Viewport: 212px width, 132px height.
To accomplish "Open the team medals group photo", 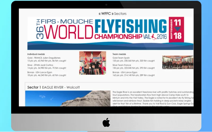I will pyautogui.click(x=178, y=62).
